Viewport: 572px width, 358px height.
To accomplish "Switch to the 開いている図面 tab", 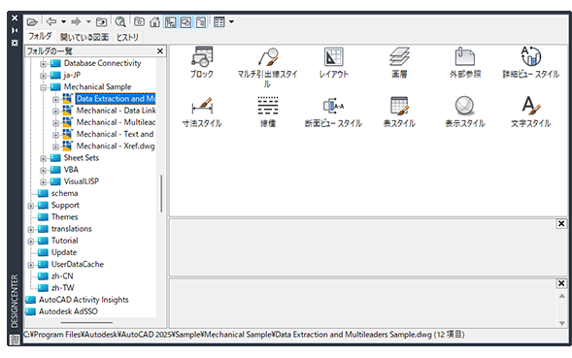I will point(84,37).
